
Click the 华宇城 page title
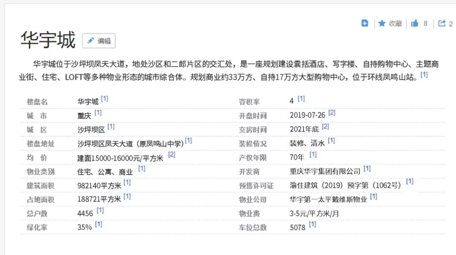click(x=48, y=40)
